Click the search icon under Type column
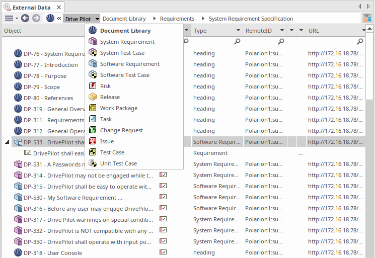This screenshot has height=258, width=375. pyautogui.click(x=237, y=41)
